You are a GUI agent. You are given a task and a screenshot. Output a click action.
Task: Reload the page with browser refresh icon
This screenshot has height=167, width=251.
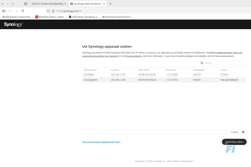[x=22, y=11]
